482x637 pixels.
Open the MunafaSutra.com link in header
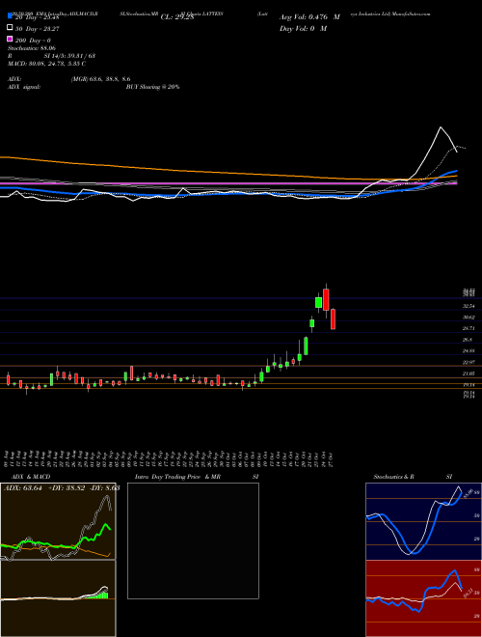pyautogui.click(x=412, y=14)
